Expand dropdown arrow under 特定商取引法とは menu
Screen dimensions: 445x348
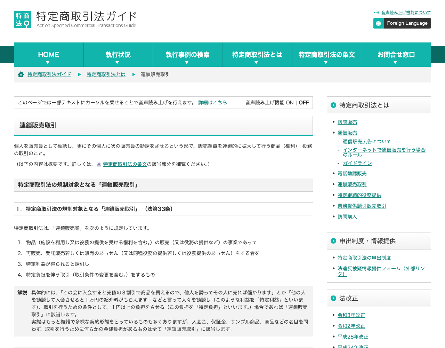256,63
